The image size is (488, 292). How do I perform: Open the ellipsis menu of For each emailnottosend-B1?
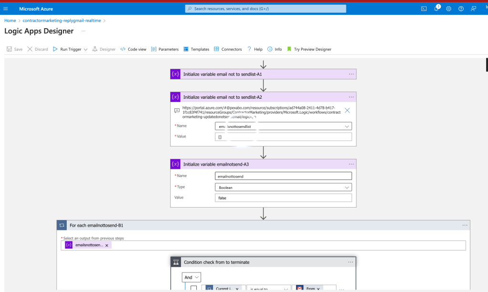point(465,225)
